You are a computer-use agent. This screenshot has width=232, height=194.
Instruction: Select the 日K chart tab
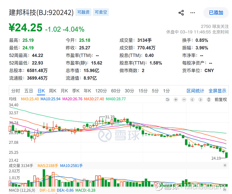41,91
